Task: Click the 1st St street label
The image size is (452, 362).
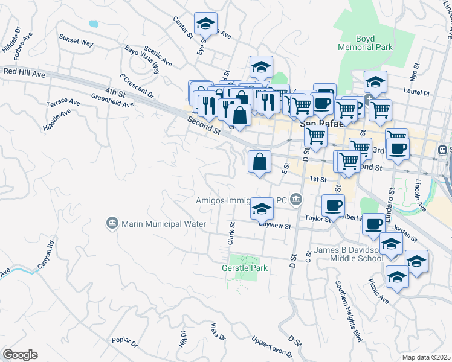Action: 318,179
